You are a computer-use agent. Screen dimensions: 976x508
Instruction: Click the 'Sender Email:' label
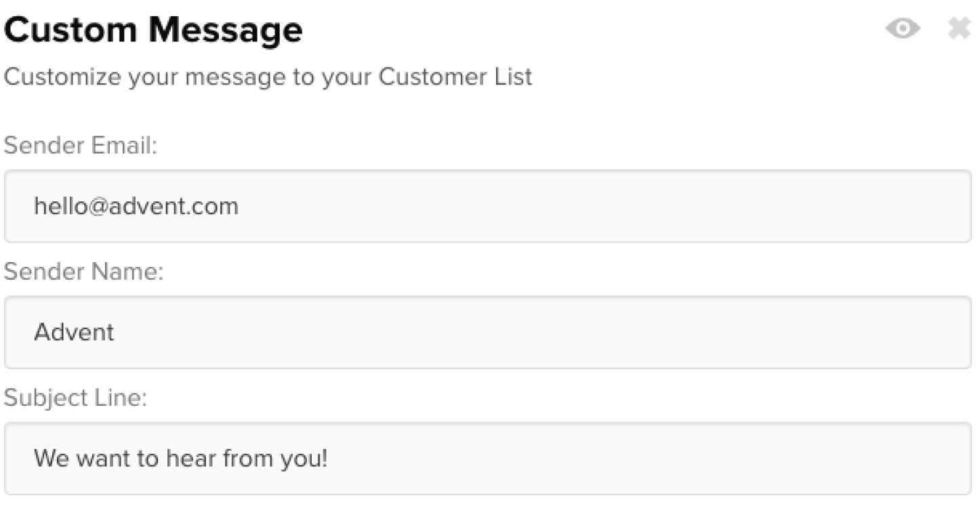[x=81, y=146]
